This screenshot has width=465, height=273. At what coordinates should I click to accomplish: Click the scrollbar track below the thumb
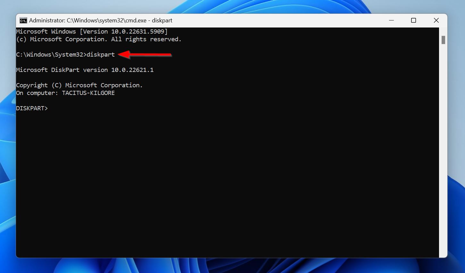pyautogui.click(x=444, y=144)
